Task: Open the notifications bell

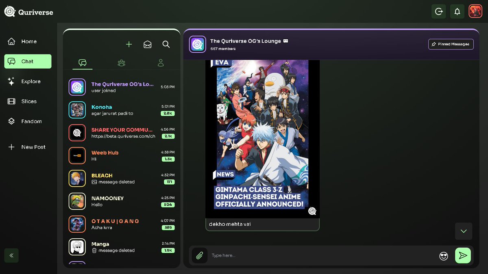Action: point(457,12)
